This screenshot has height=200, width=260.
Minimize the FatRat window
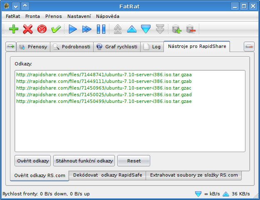(235, 6)
